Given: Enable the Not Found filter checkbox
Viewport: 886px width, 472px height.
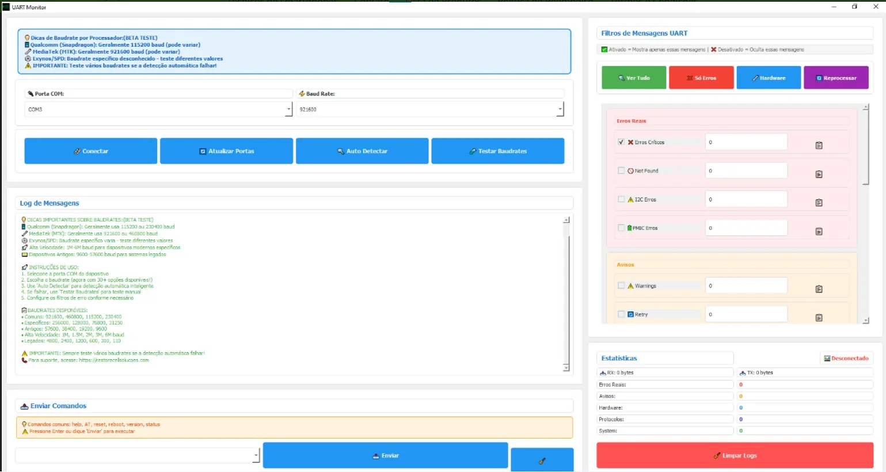Looking at the screenshot, I should (x=621, y=171).
